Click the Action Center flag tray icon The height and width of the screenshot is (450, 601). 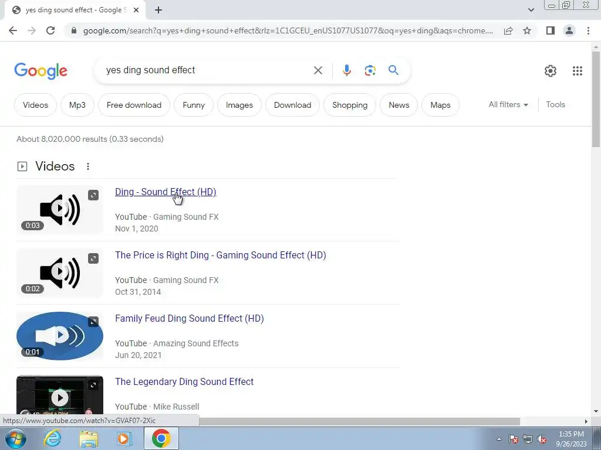[x=514, y=439]
